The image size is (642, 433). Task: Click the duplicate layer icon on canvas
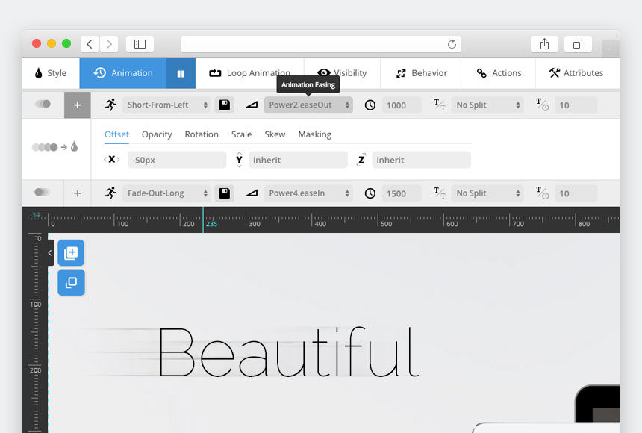click(71, 283)
